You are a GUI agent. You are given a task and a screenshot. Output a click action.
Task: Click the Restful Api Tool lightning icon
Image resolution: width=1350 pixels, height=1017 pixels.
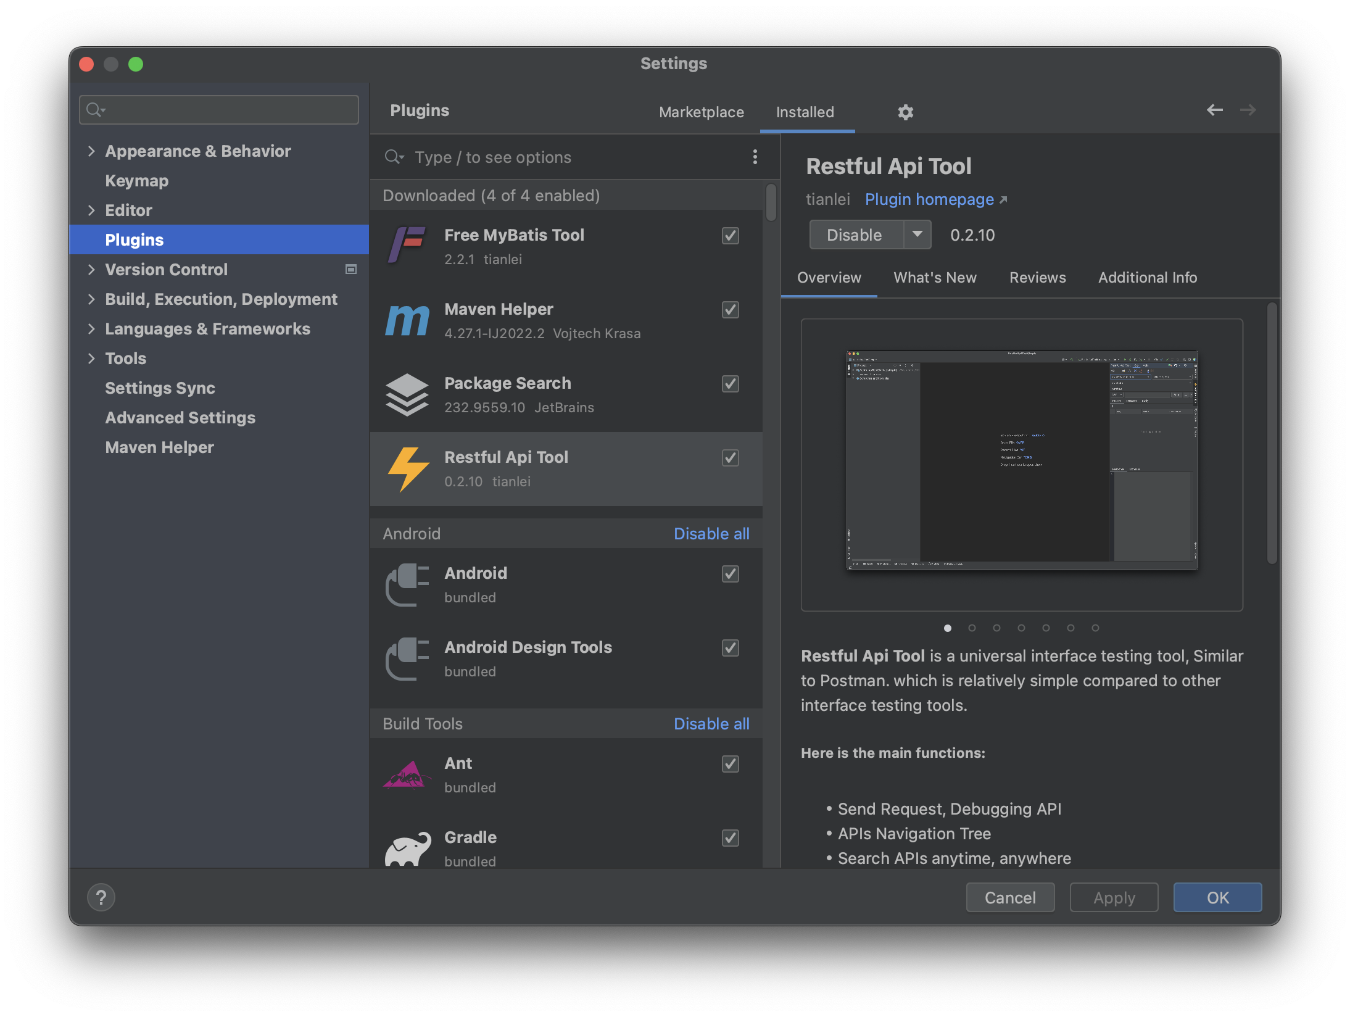pos(407,469)
